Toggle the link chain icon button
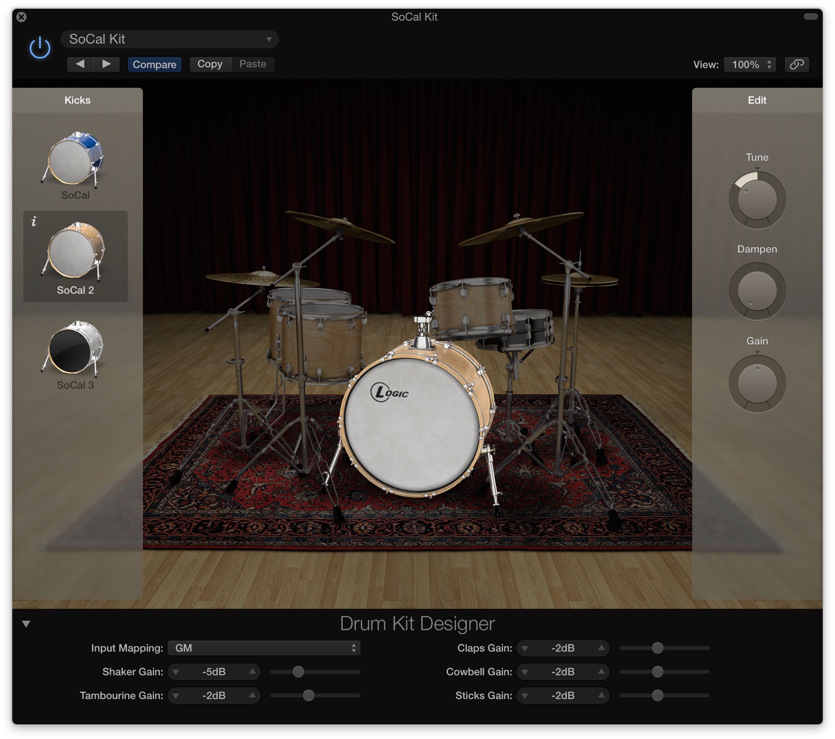Screen dimensions: 835x739 tap(797, 64)
